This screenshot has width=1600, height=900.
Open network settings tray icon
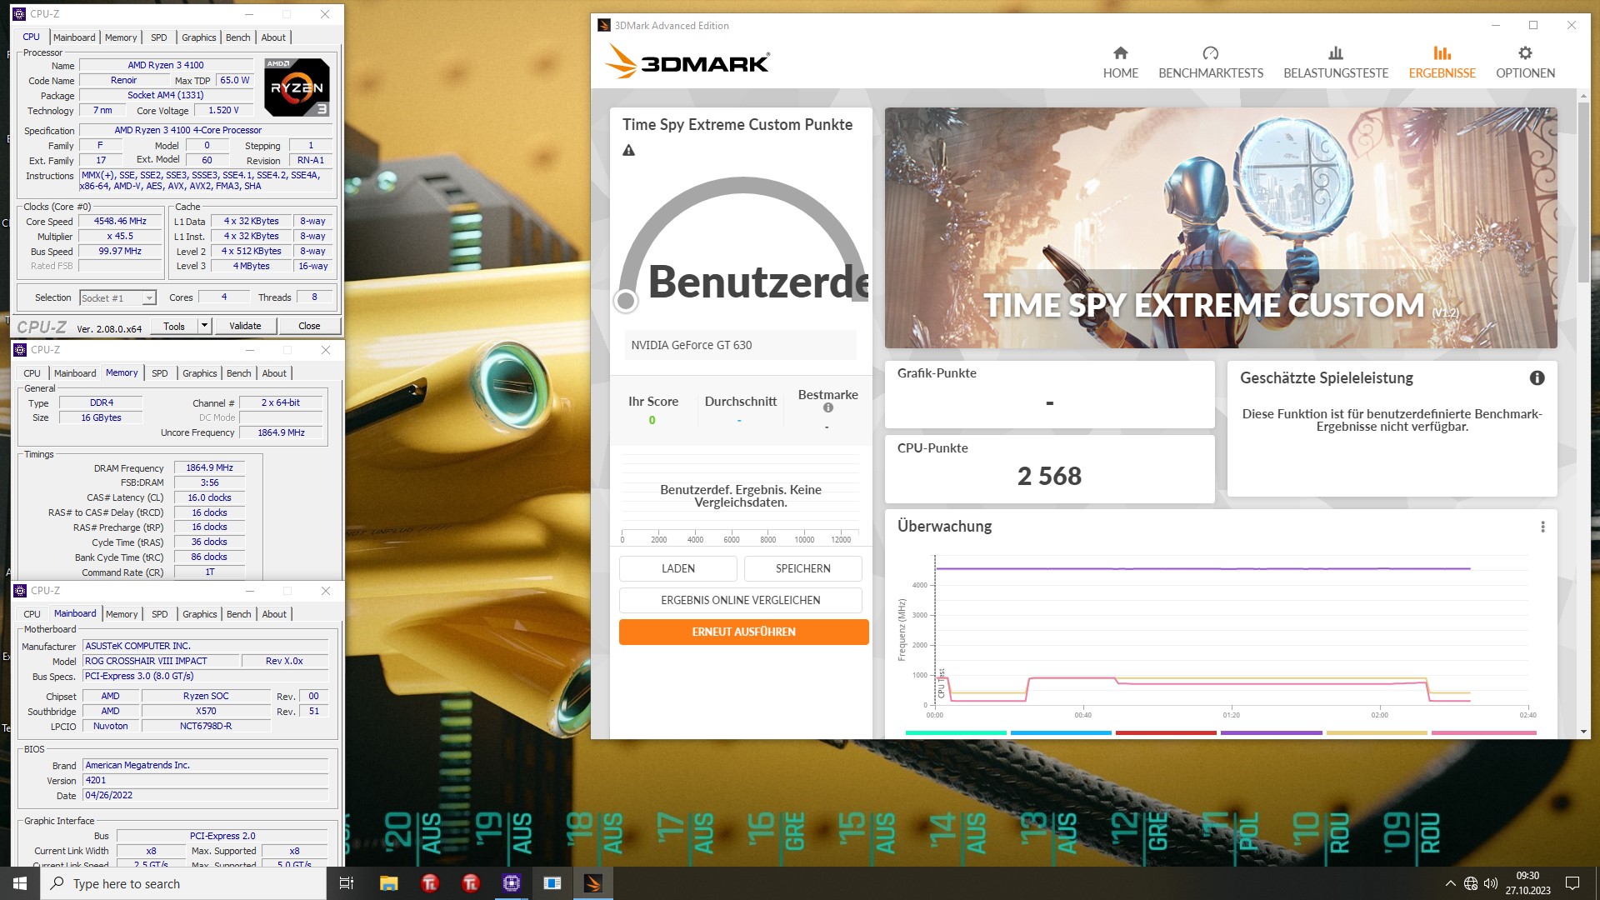1471,883
